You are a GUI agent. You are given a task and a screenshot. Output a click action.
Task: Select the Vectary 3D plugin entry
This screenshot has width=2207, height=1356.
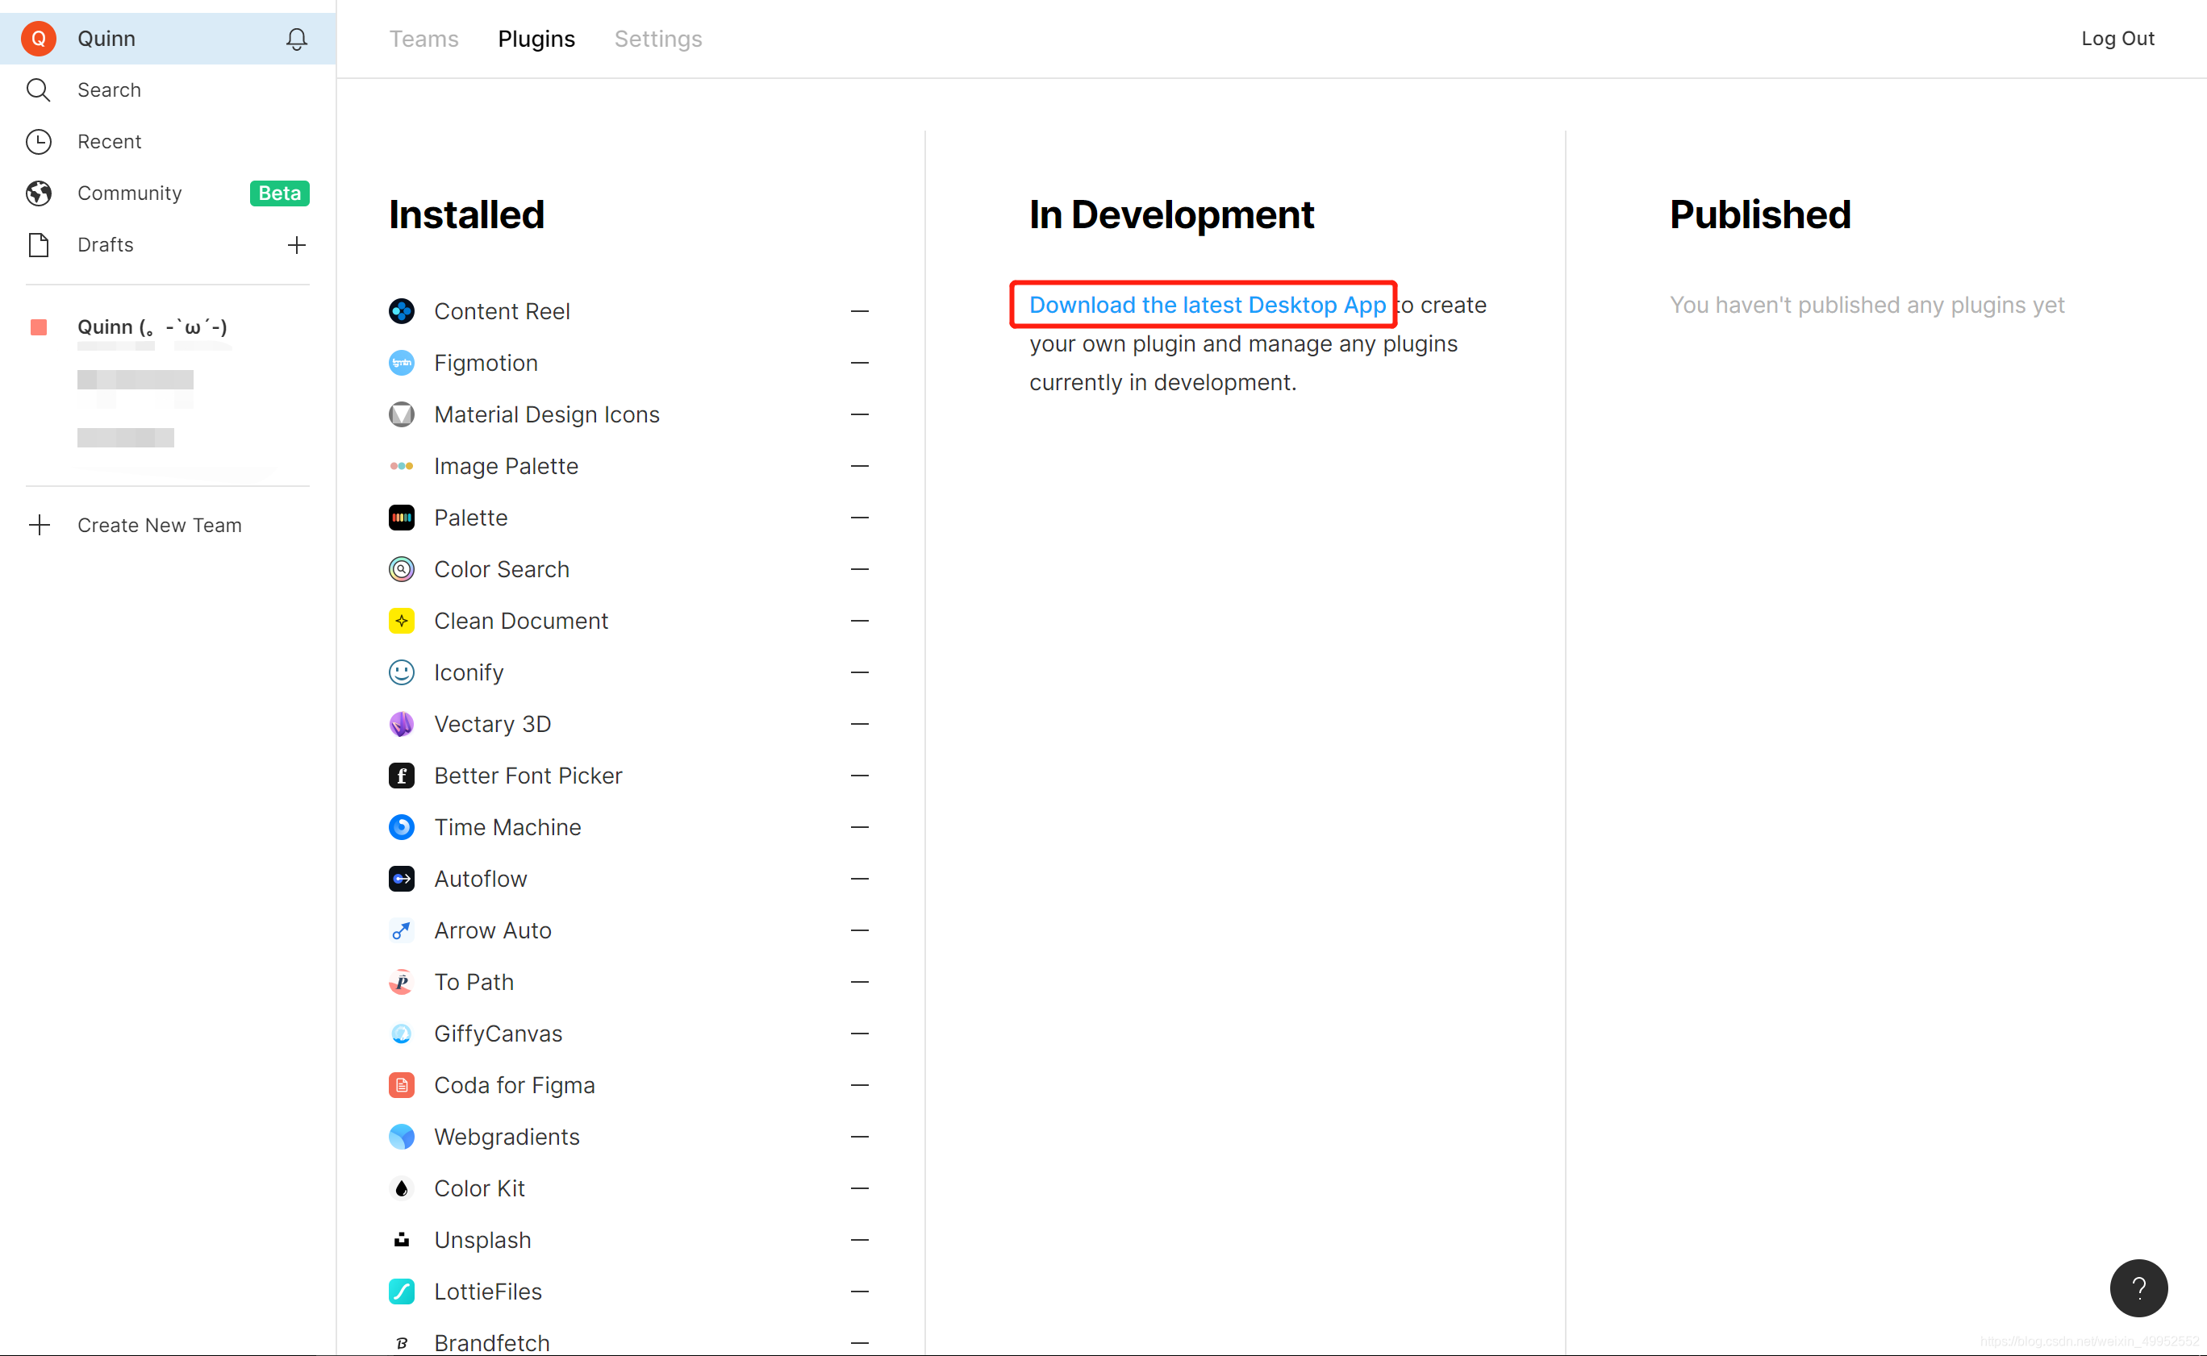[491, 724]
